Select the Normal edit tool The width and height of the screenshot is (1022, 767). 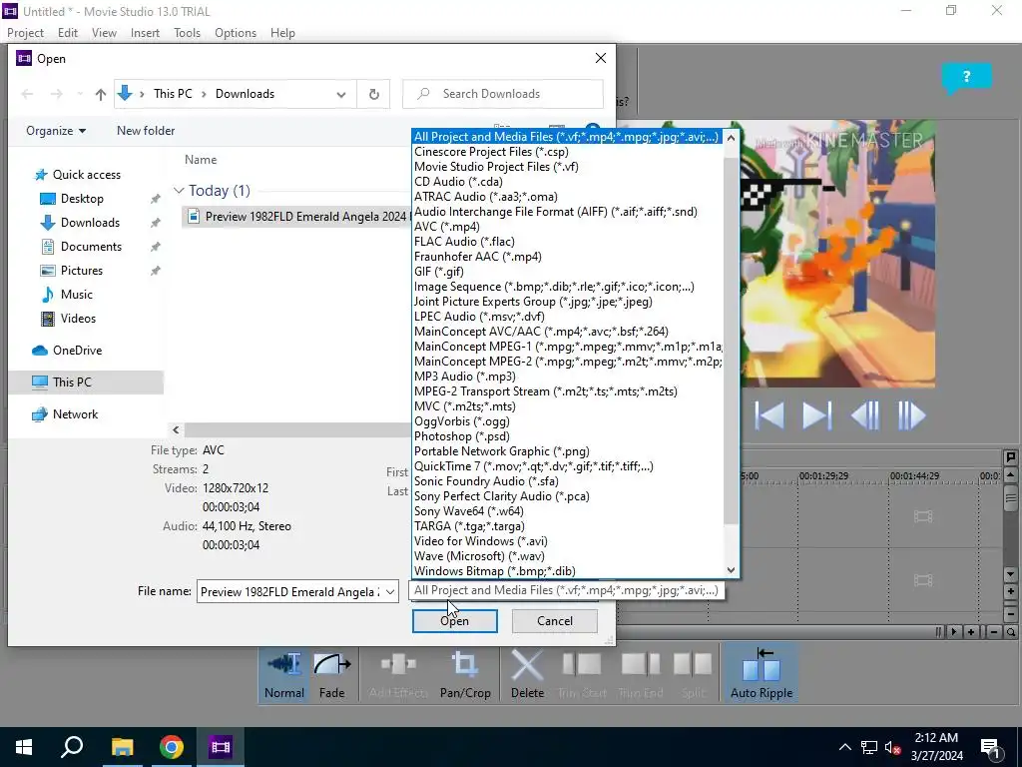click(284, 674)
